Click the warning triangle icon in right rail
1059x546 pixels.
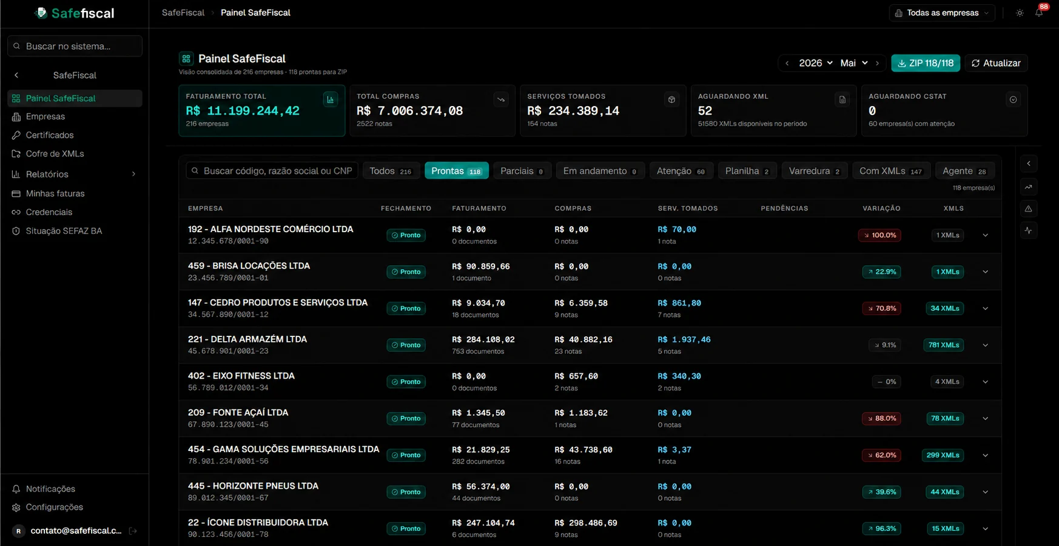tap(1029, 208)
